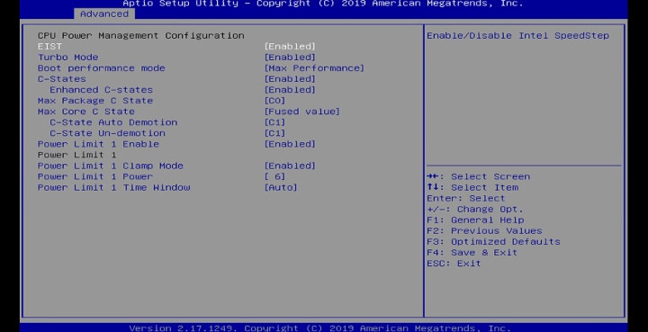Open Power Limit 1 Time Window Auto
The width and height of the screenshot is (648, 332).
[281, 187]
